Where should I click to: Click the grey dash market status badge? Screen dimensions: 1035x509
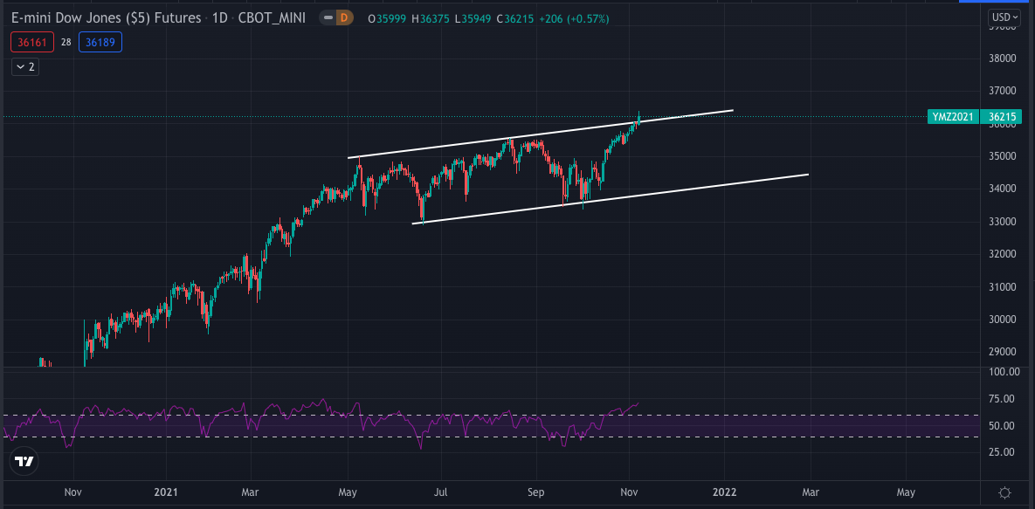pyautogui.click(x=328, y=18)
